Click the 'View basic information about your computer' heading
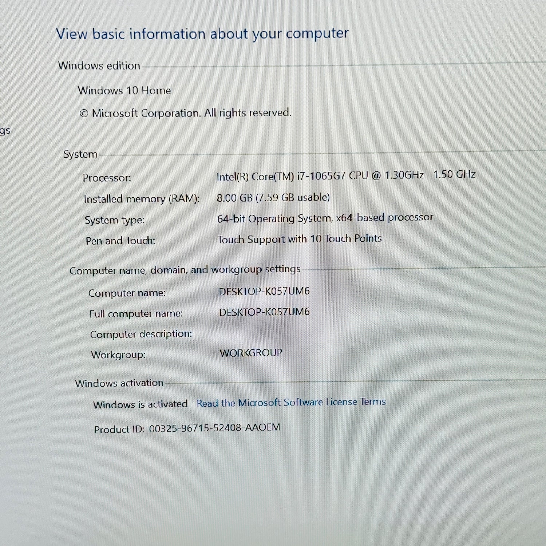This screenshot has height=546, width=546. [x=202, y=33]
